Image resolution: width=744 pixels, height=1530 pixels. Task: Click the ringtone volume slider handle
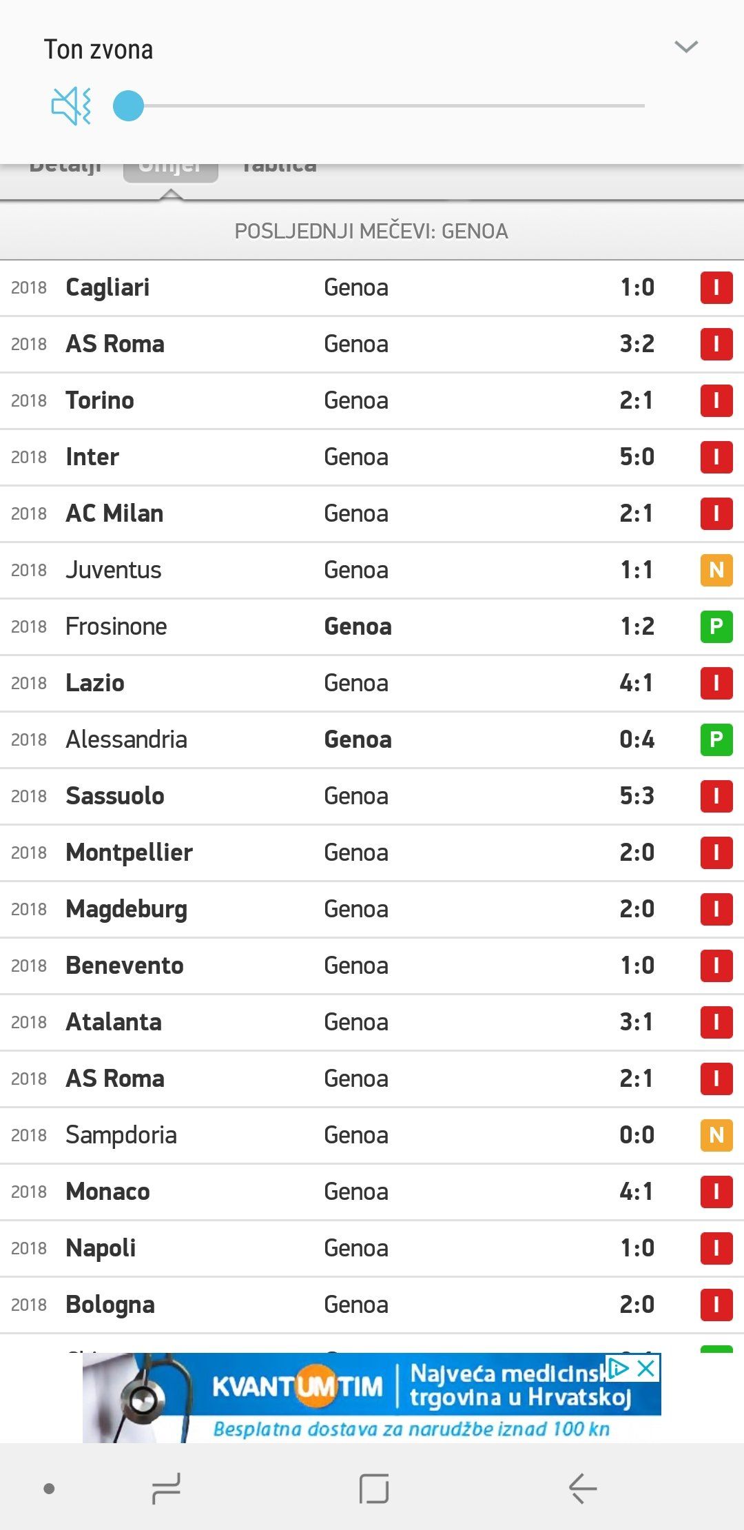point(128,106)
